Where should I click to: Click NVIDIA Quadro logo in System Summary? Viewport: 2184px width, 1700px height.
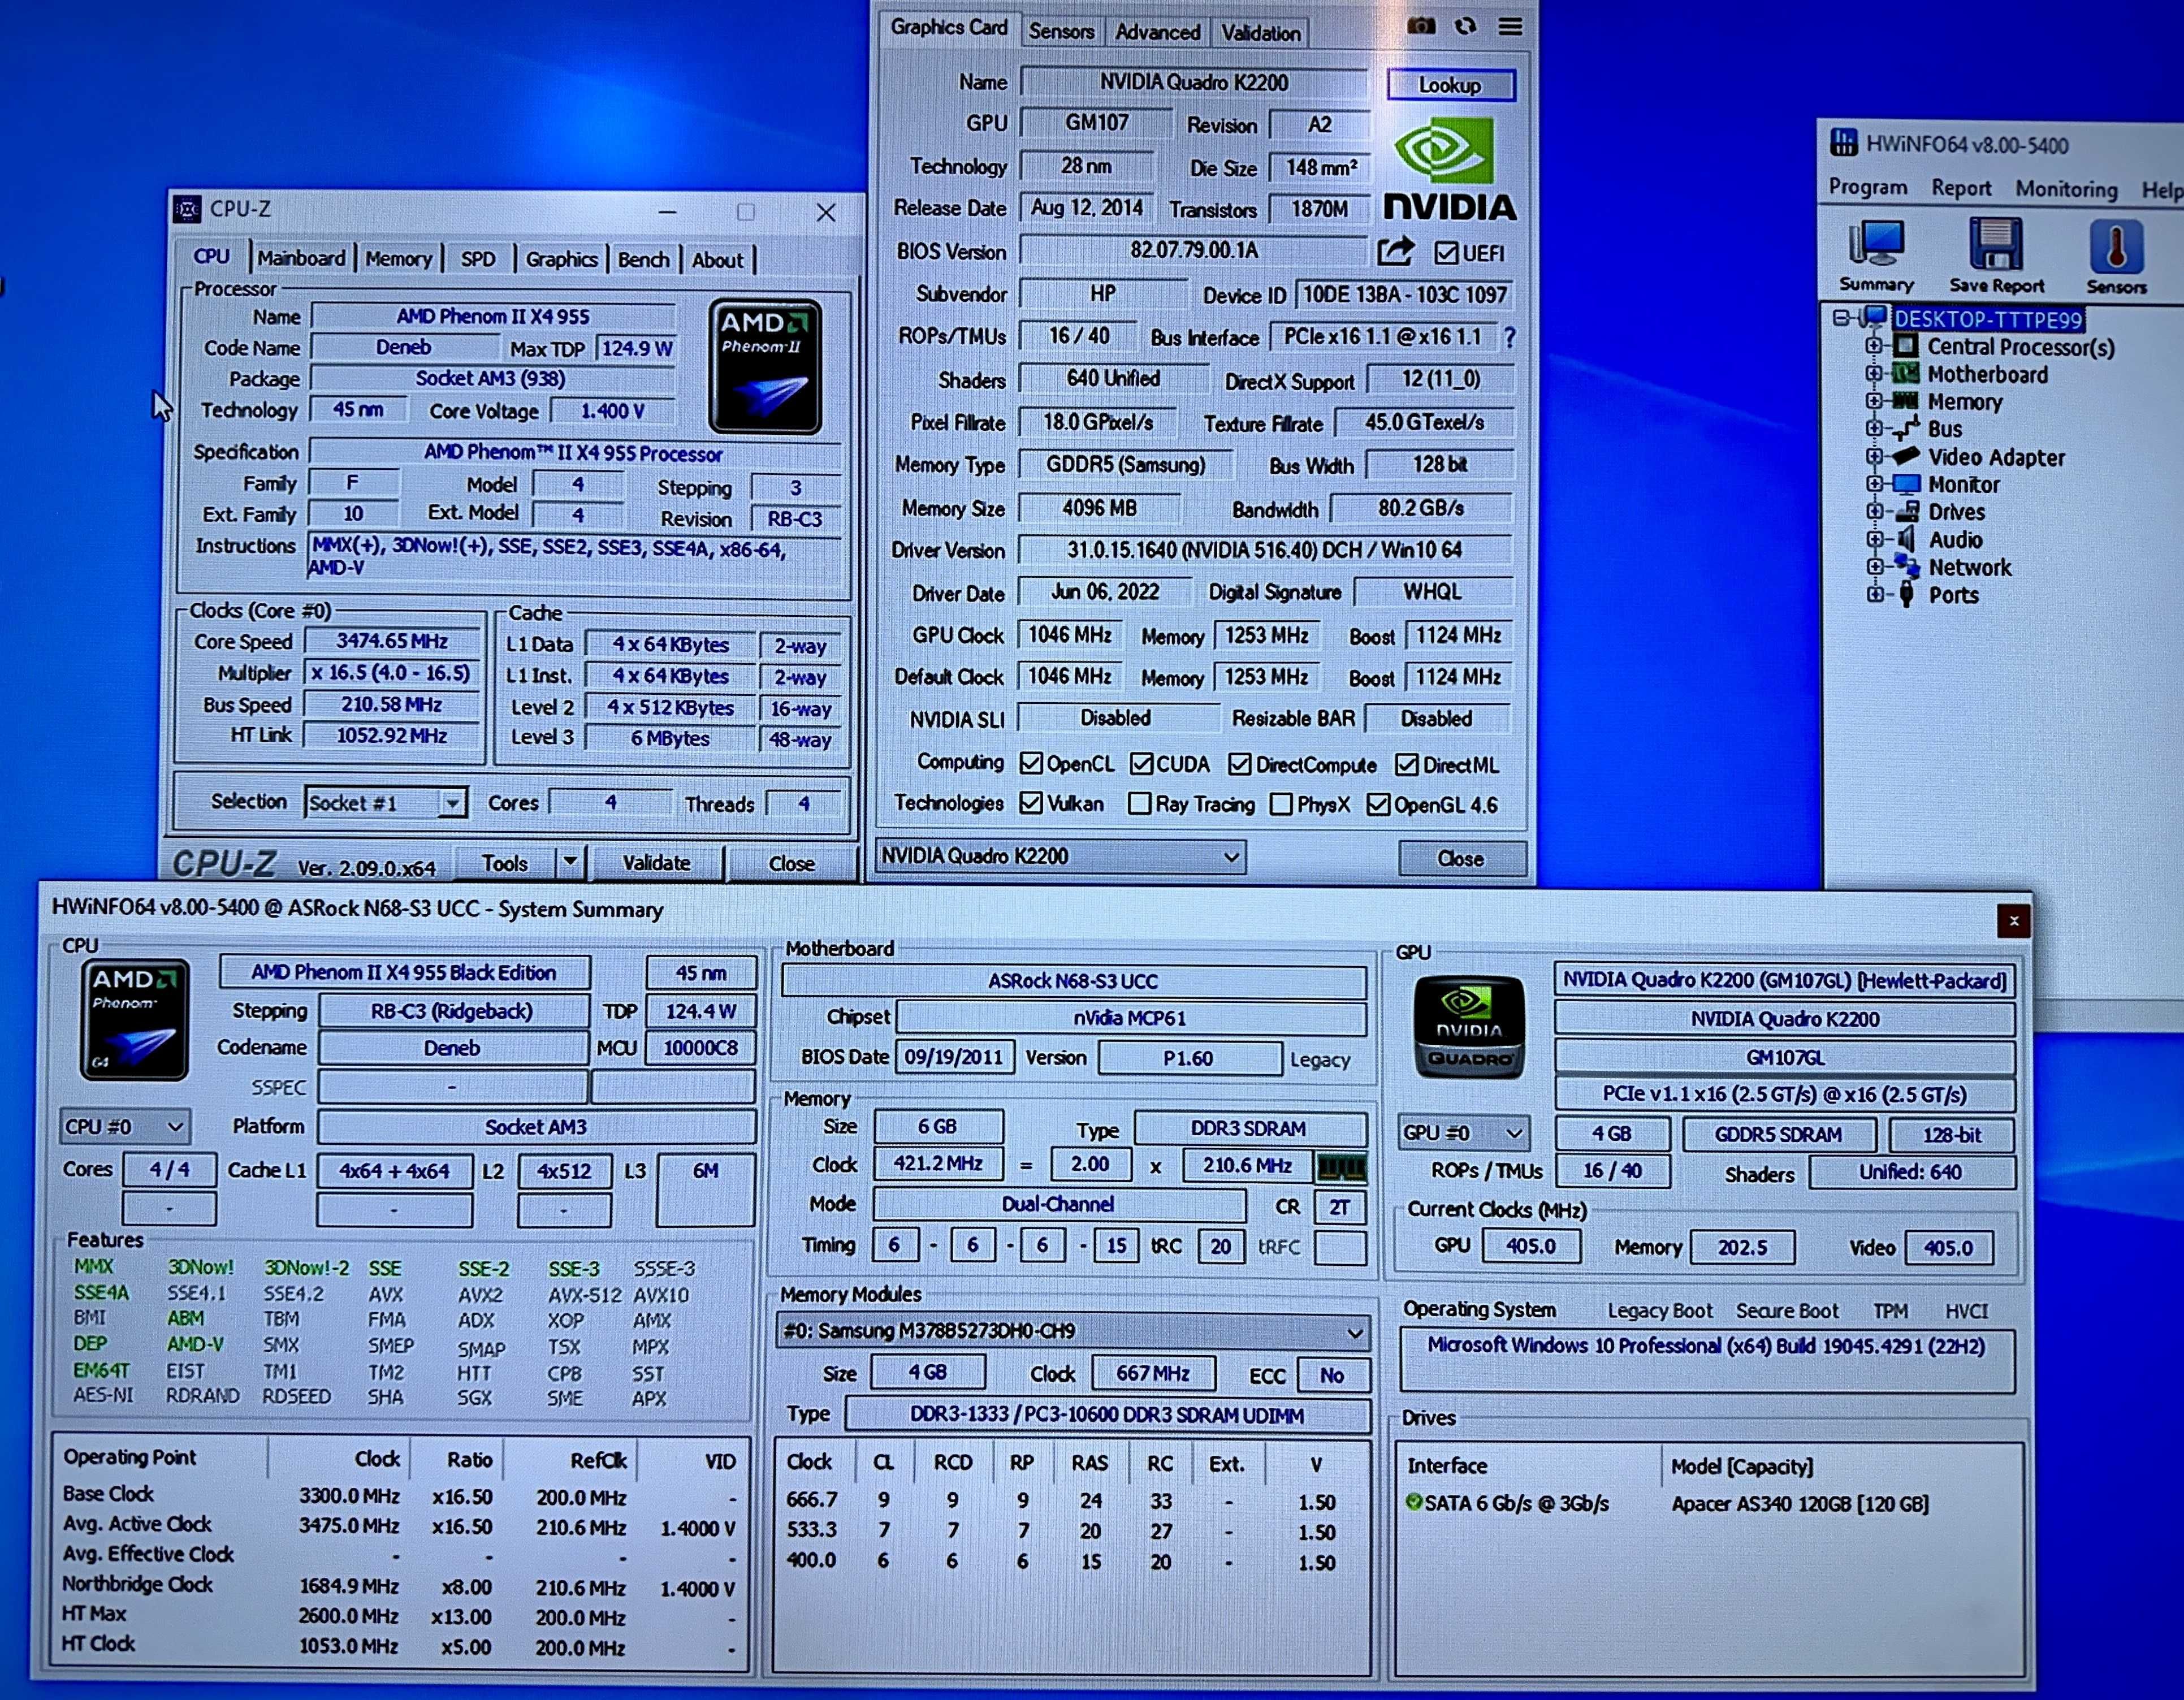1468,1027
